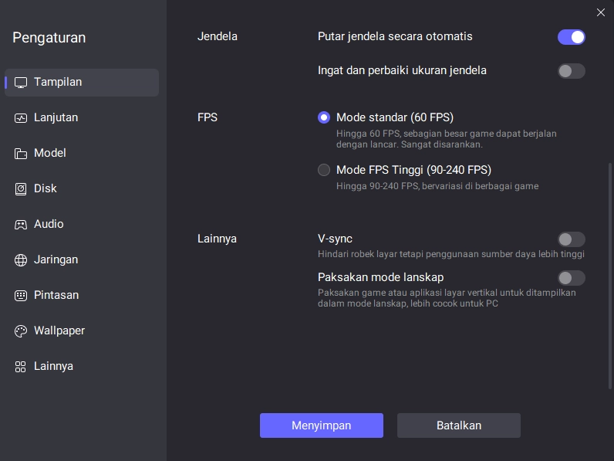Switch to the Audio settings tab

[x=49, y=225]
